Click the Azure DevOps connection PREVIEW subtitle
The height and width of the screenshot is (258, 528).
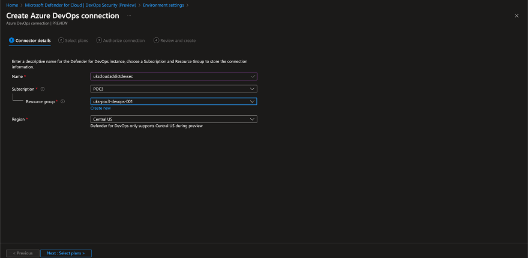click(x=37, y=23)
